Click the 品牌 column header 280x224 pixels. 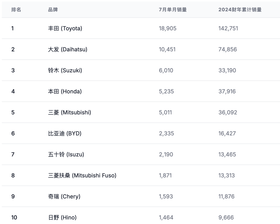[53, 10]
